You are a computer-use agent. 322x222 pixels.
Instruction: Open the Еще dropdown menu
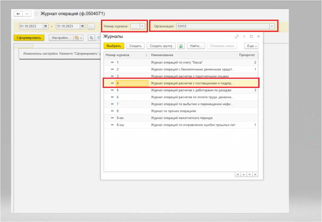[251, 46]
